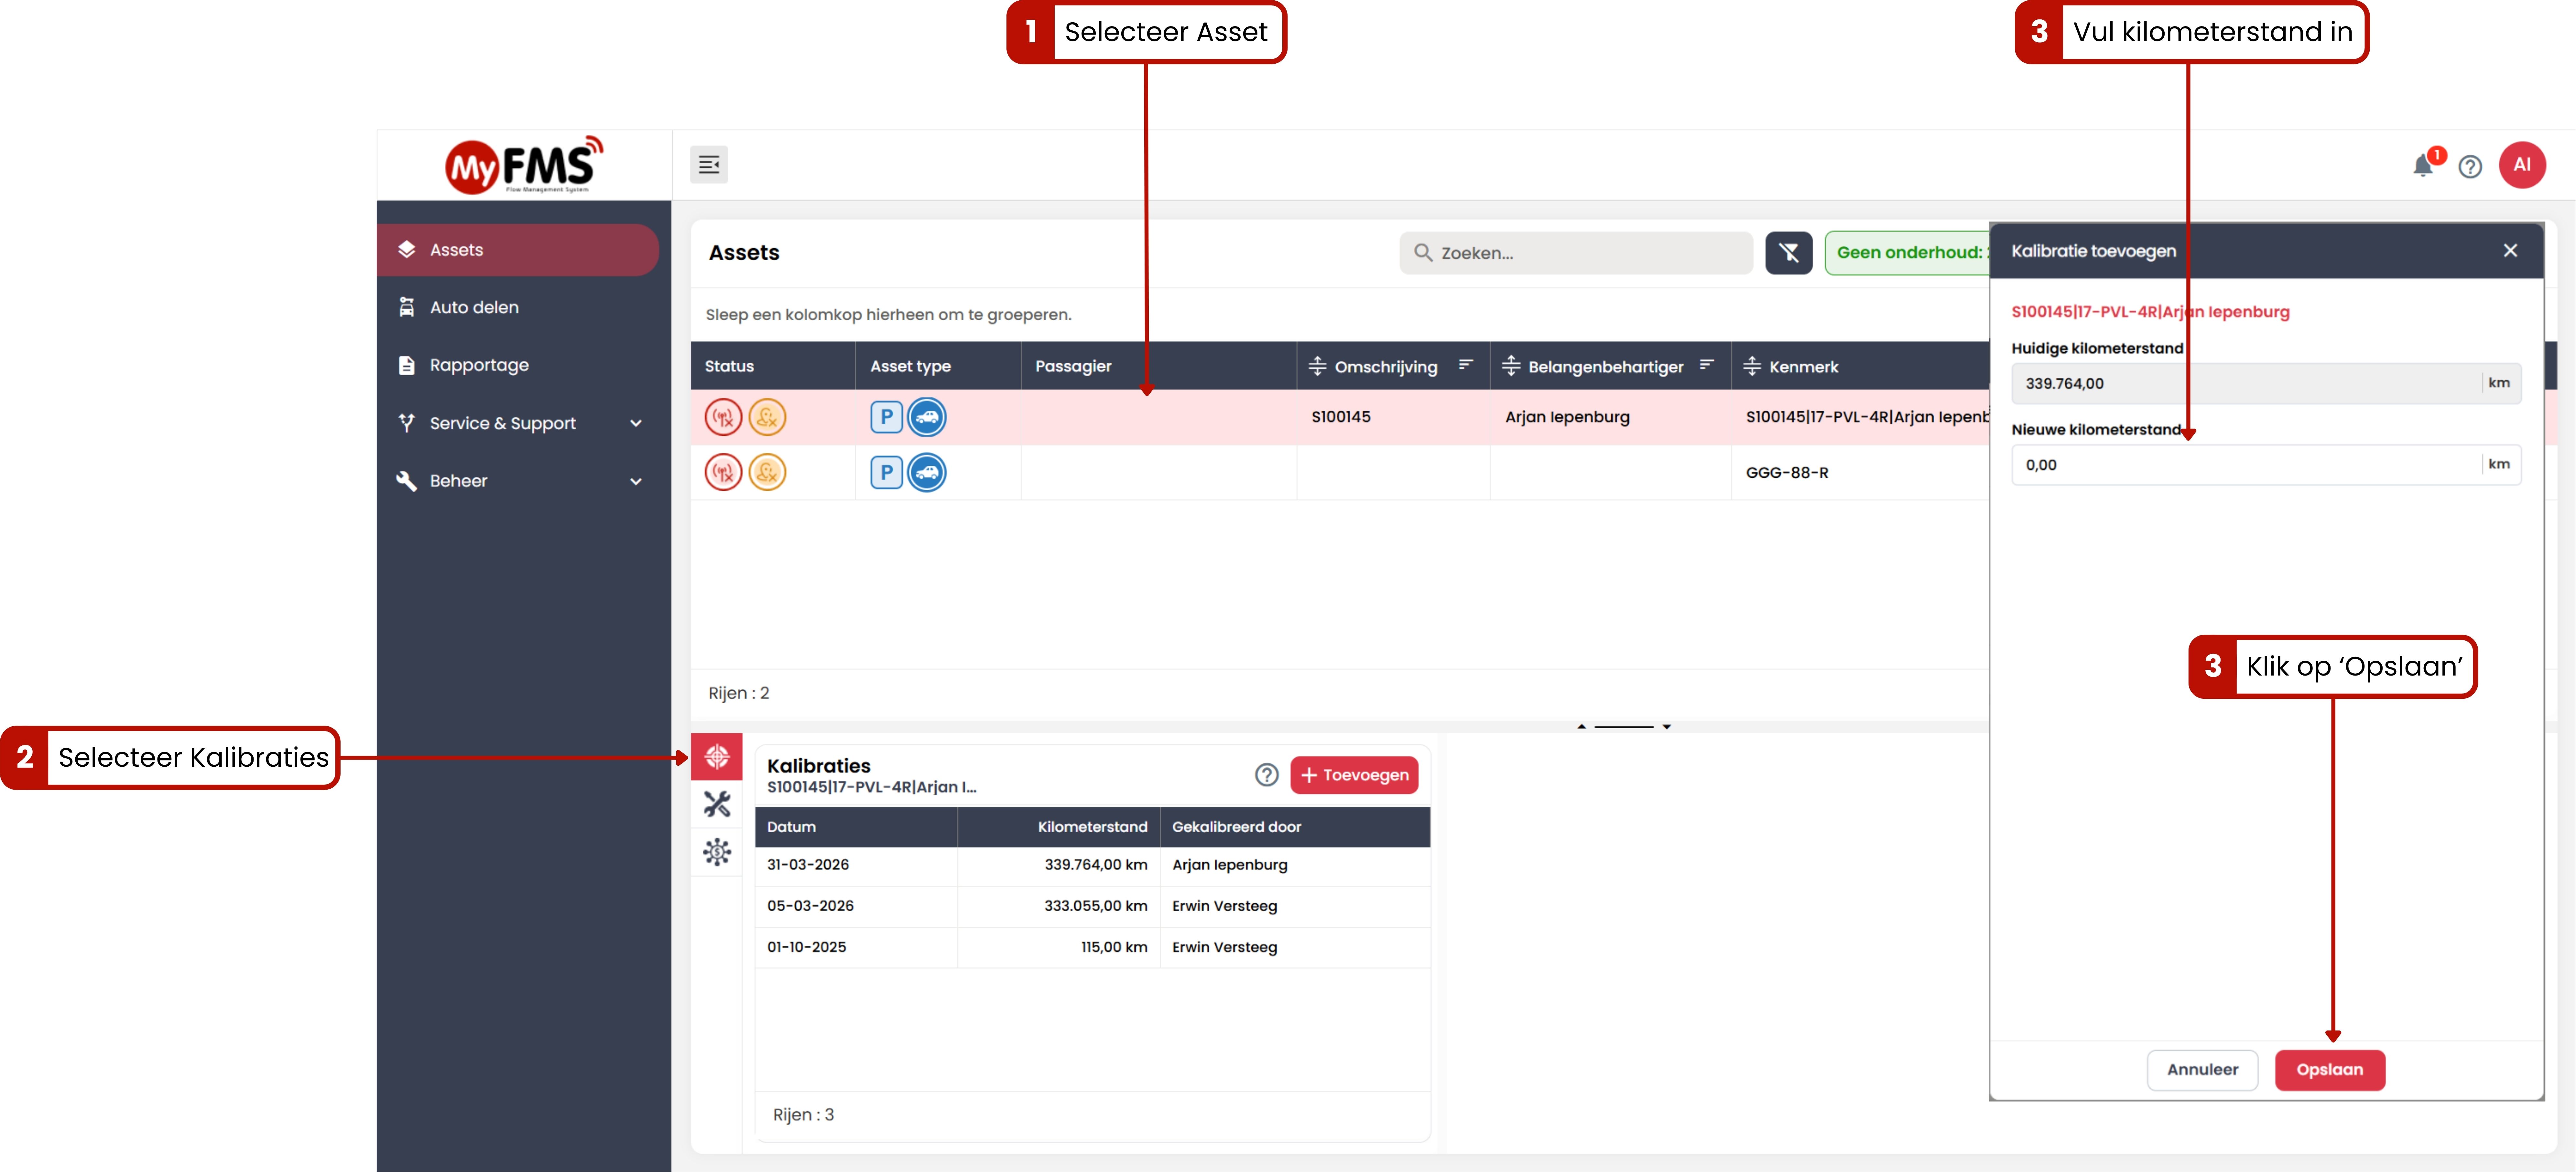Screen dimensions: 2576x1172
Task: Select the 05-03-2026 calibration date
Action: pyautogui.click(x=810, y=906)
